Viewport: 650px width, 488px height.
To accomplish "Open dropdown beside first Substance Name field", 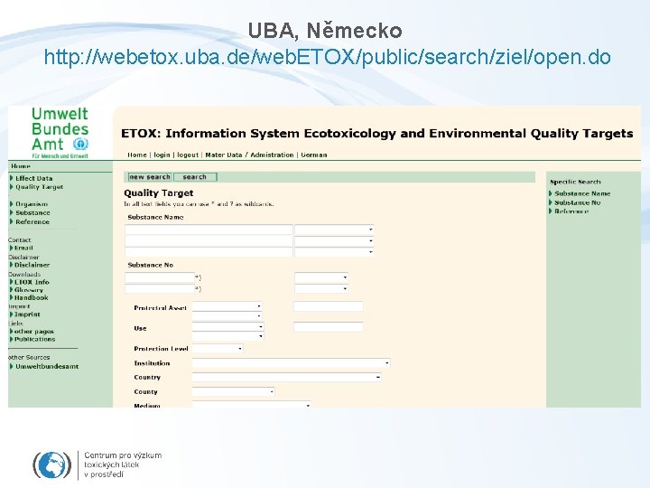I will (x=334, y=230).
